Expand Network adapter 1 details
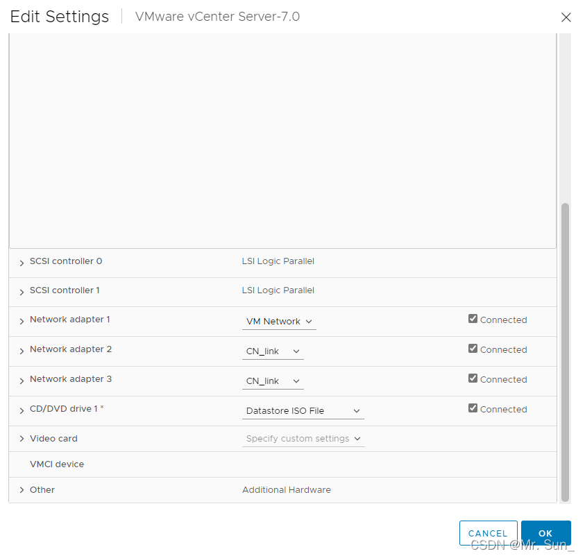The height and width of the screenshot is (558, 585). (22, 321)
